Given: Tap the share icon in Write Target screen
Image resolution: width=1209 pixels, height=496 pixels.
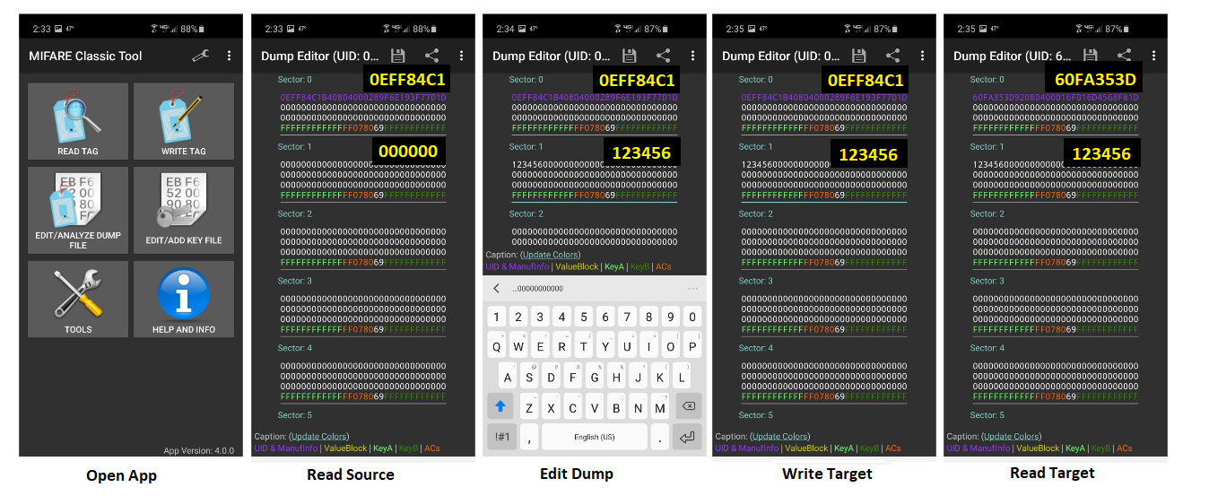Looking at the screenshot, I should pos(892,56).
